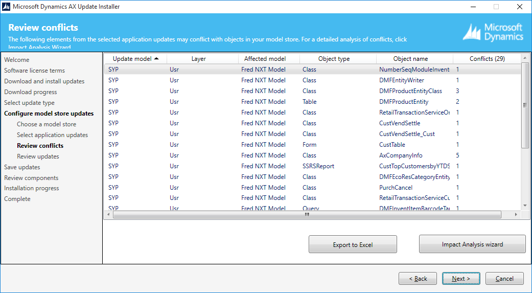Select Software license terms step
The height and width of the screenshot is (293, 532).
[x=34, y=71]
